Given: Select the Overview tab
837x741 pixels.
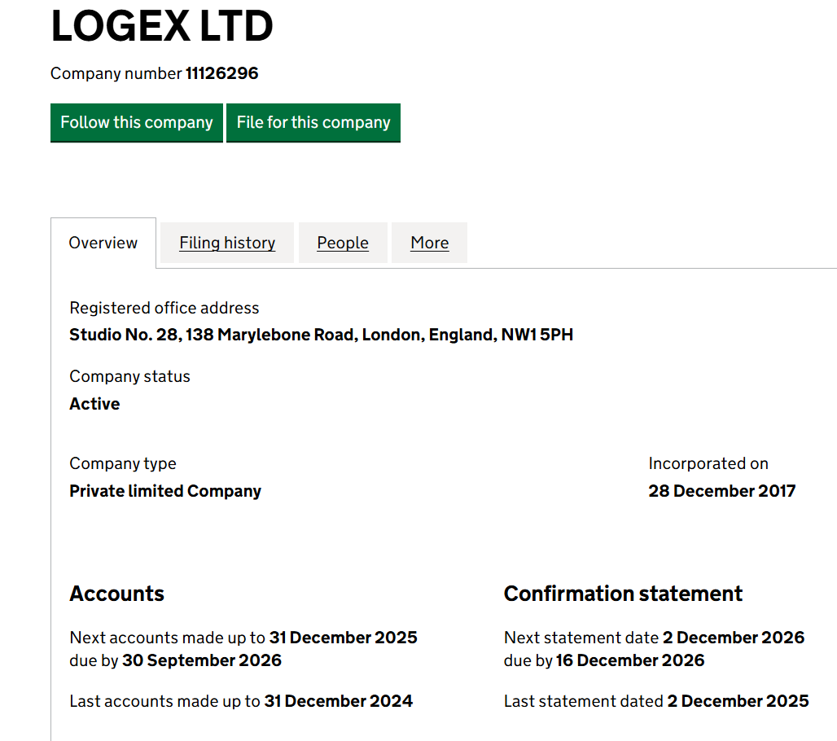Looking at the screenshot, I should [x=103, y=243].
